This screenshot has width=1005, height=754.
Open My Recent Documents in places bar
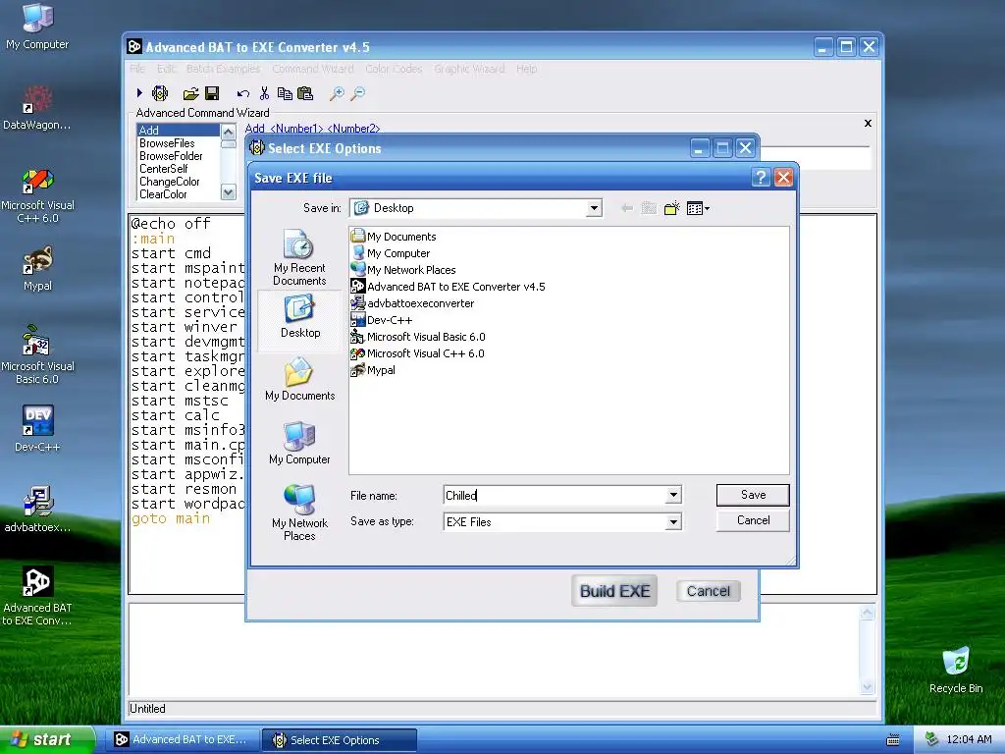tap(299, 258)
